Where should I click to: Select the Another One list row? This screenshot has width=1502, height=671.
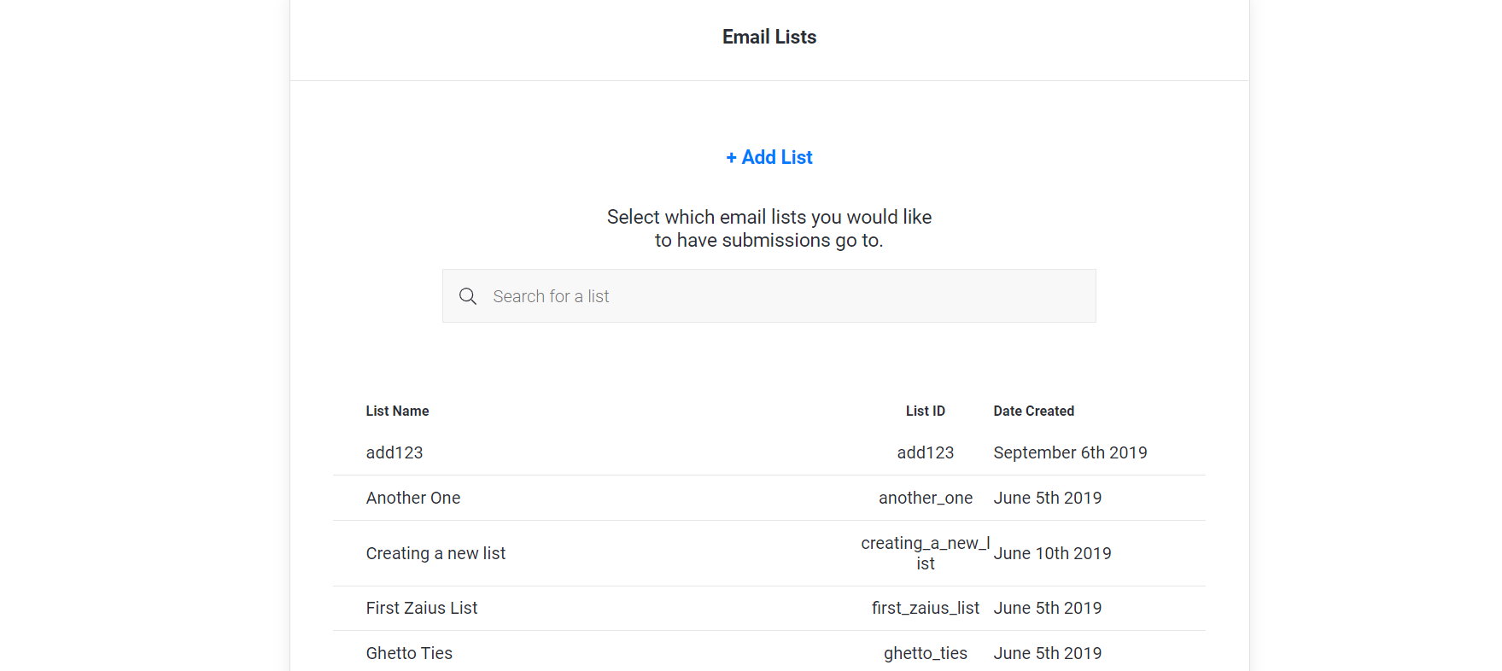click(413, 498)
